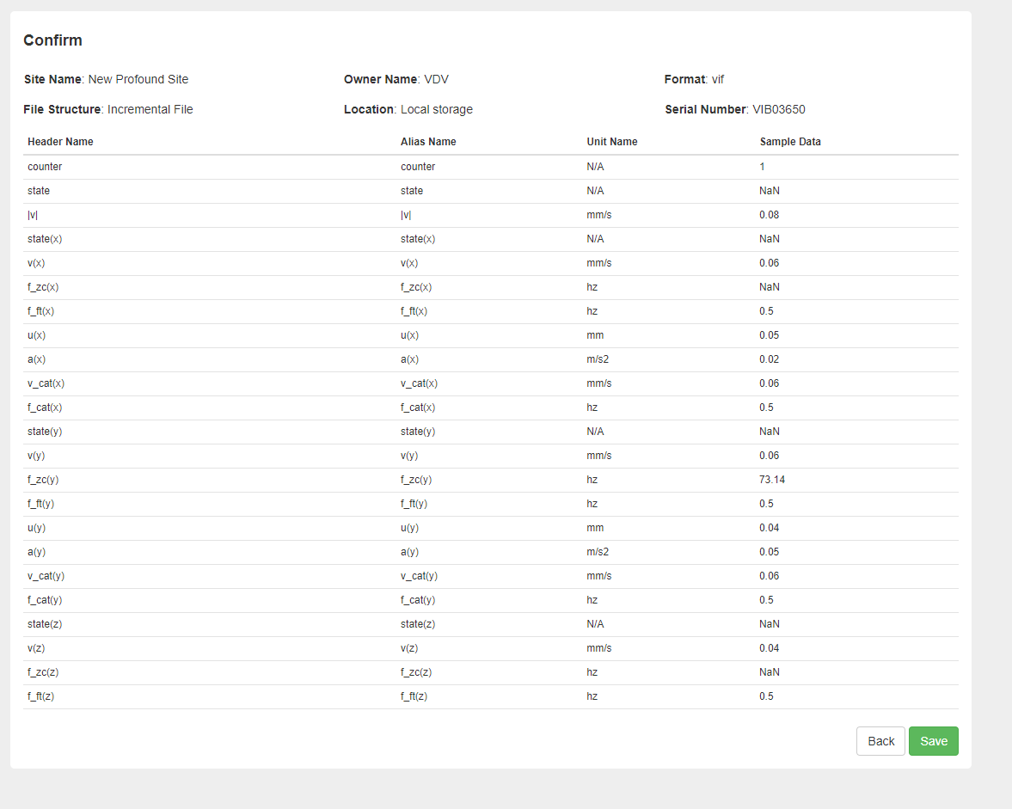The image size is (1012, 809).
Task: Click "f_cat(x)" in the Alias Name column
Action: click(x=418, y=408)
